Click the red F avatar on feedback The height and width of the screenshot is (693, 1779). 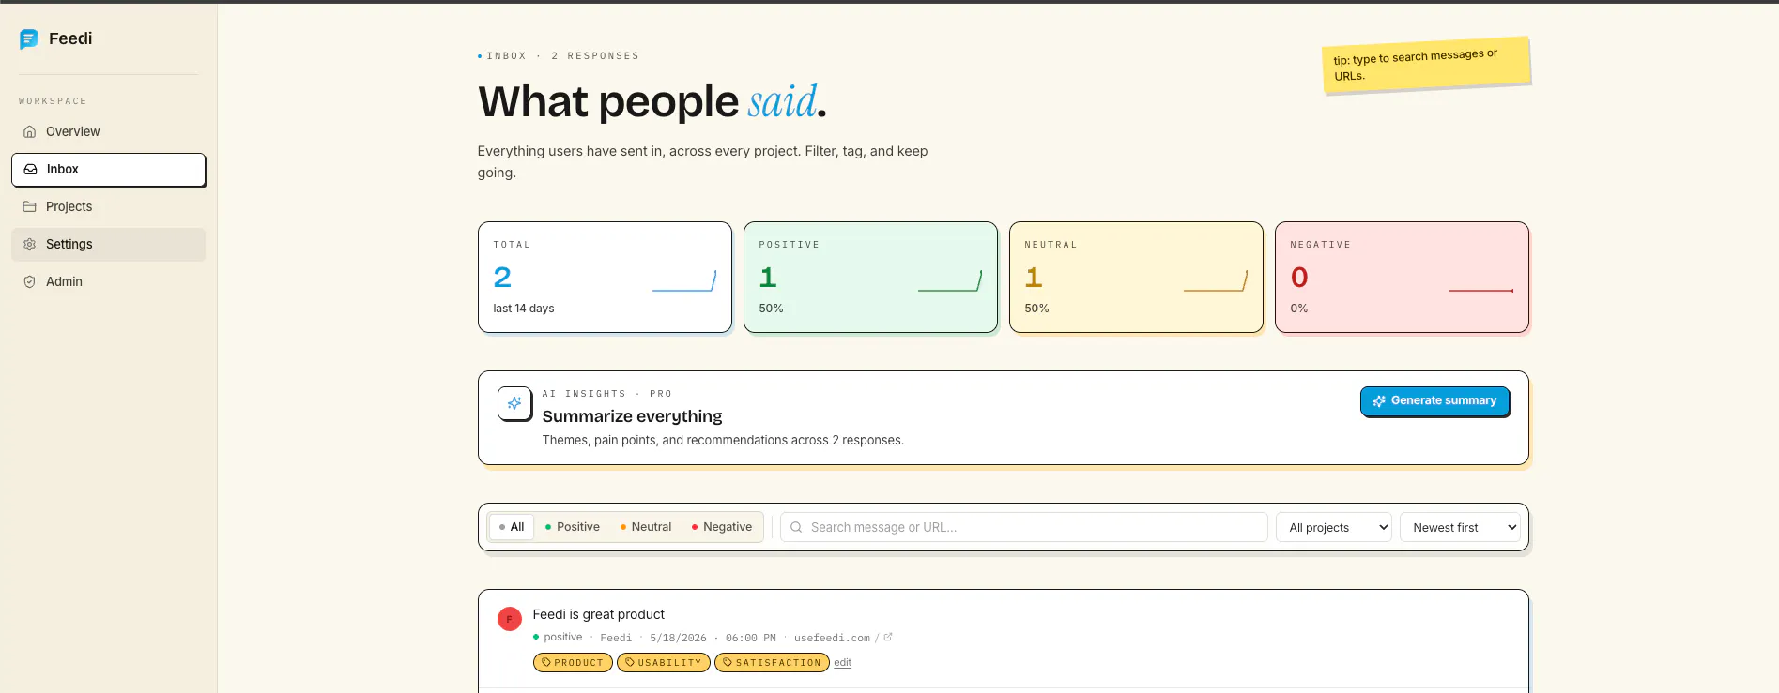tap(510, 619)
